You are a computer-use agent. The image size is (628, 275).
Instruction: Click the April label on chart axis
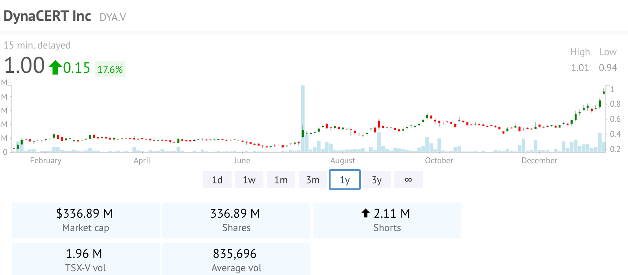point(142,161)
